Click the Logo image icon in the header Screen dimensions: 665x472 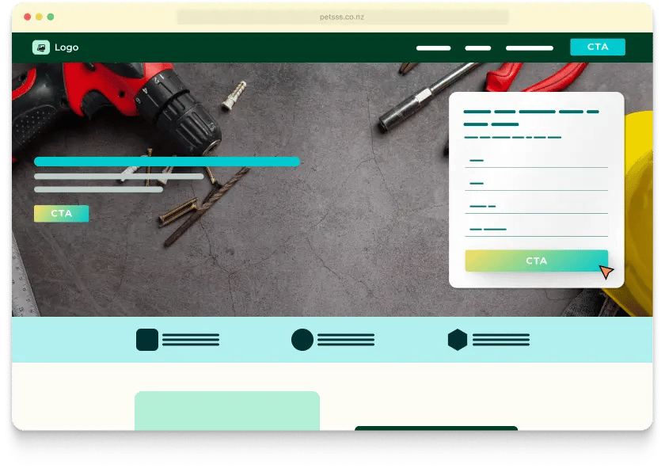[x=40, y=47]
